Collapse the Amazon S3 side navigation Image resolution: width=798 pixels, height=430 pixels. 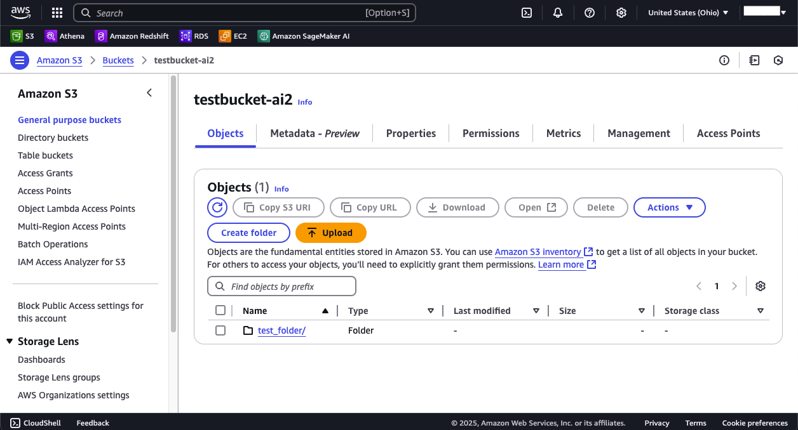tap(149, 93)
